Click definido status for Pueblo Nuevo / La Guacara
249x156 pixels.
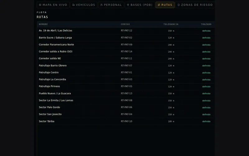[x=206, y=94]
